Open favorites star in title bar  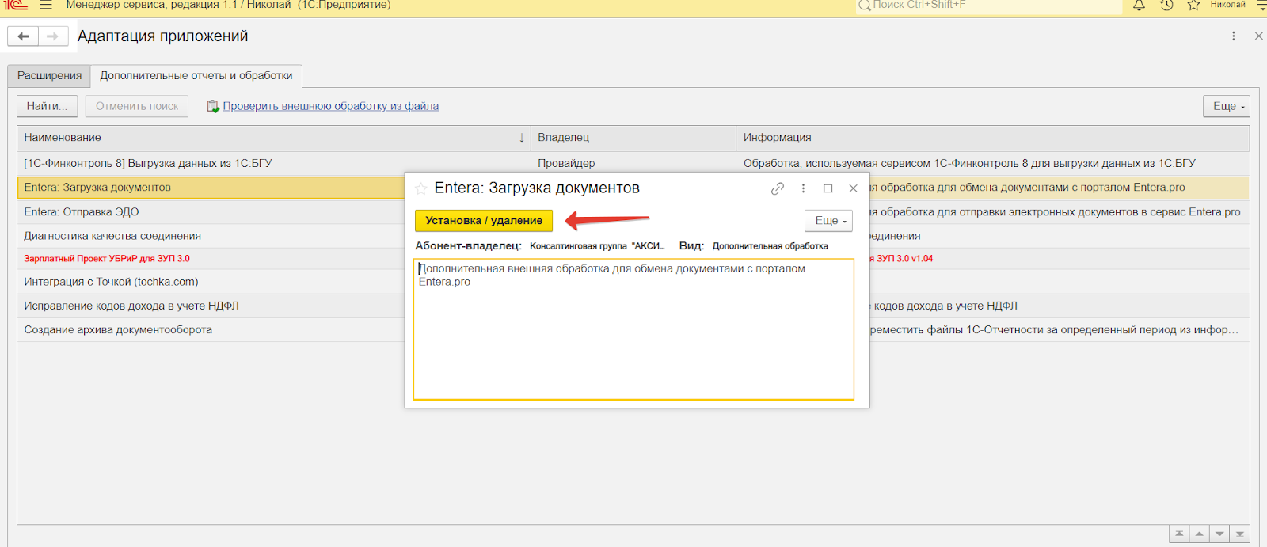[1193, 5]
